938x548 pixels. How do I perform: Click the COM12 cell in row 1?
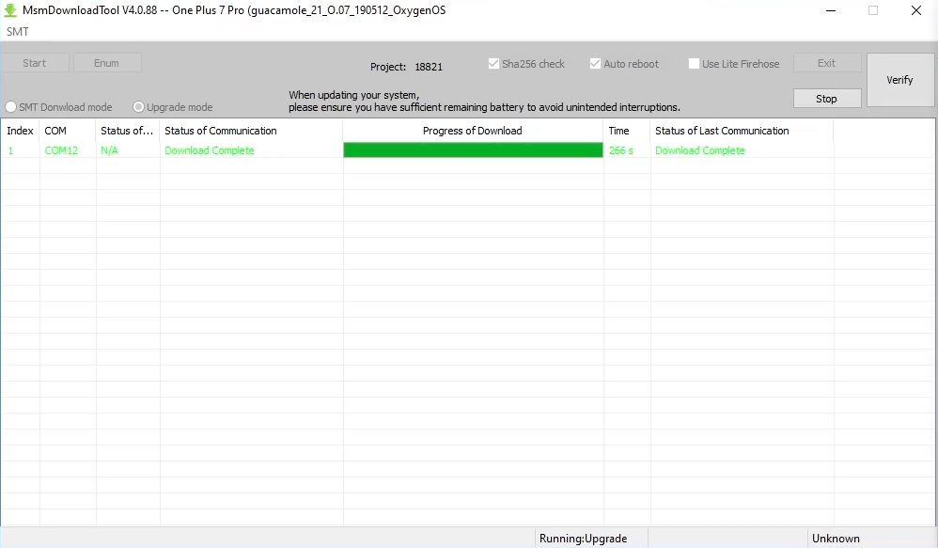pos(61,150)
